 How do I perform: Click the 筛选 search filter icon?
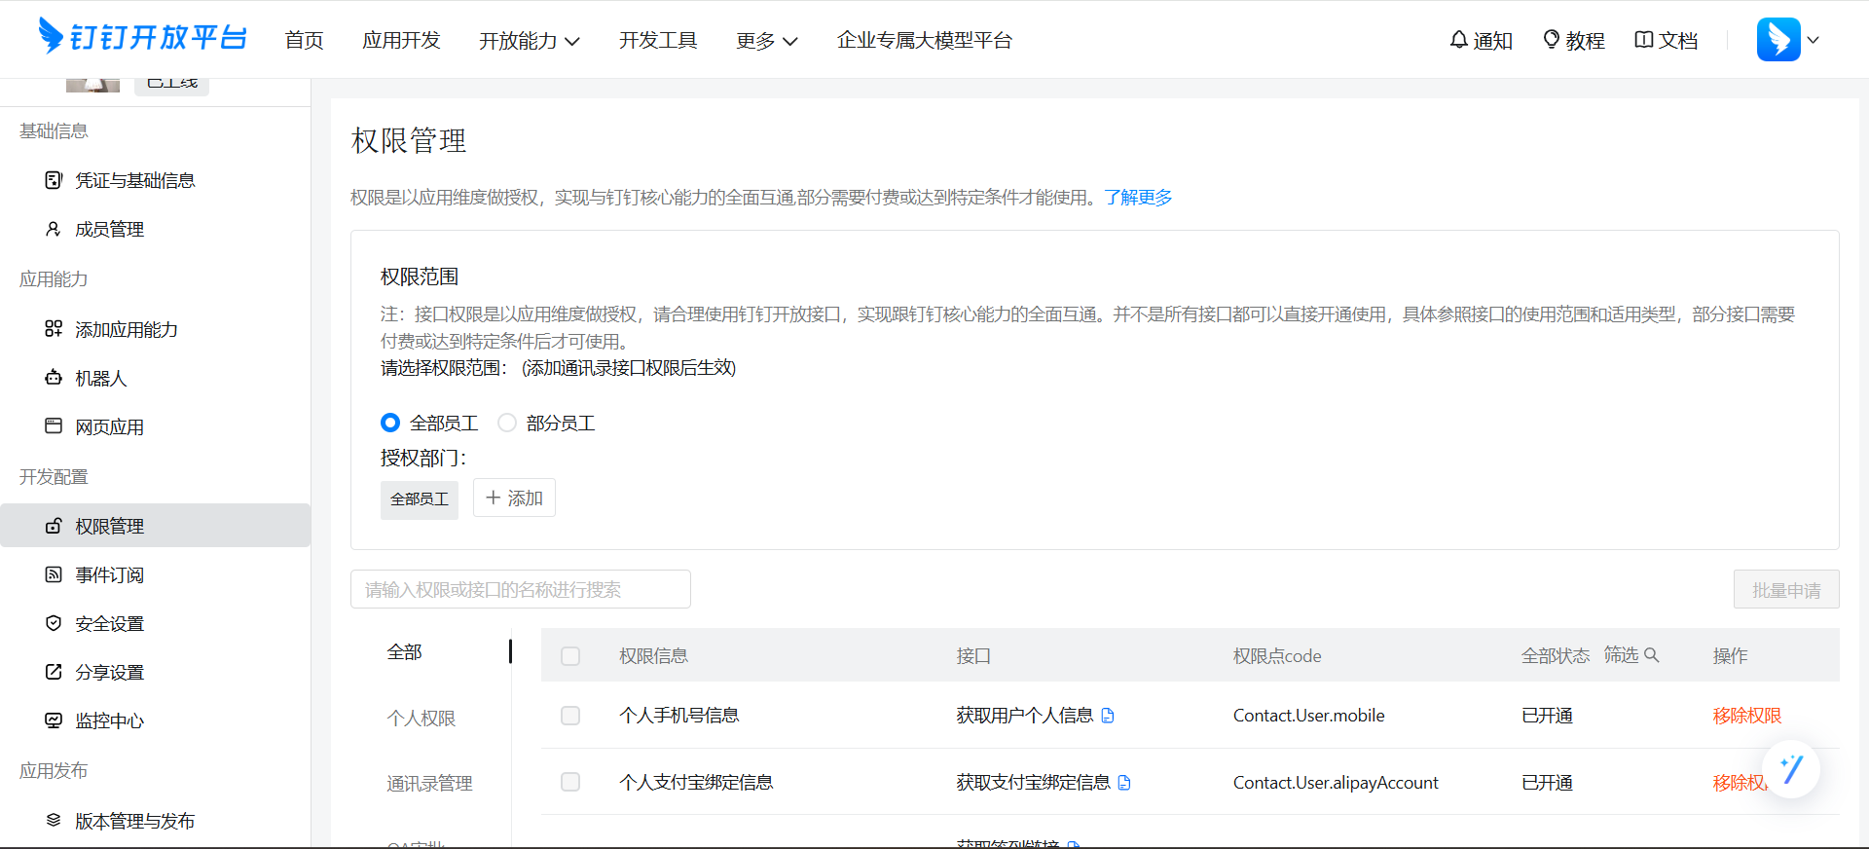click(x=1651, y=655)
